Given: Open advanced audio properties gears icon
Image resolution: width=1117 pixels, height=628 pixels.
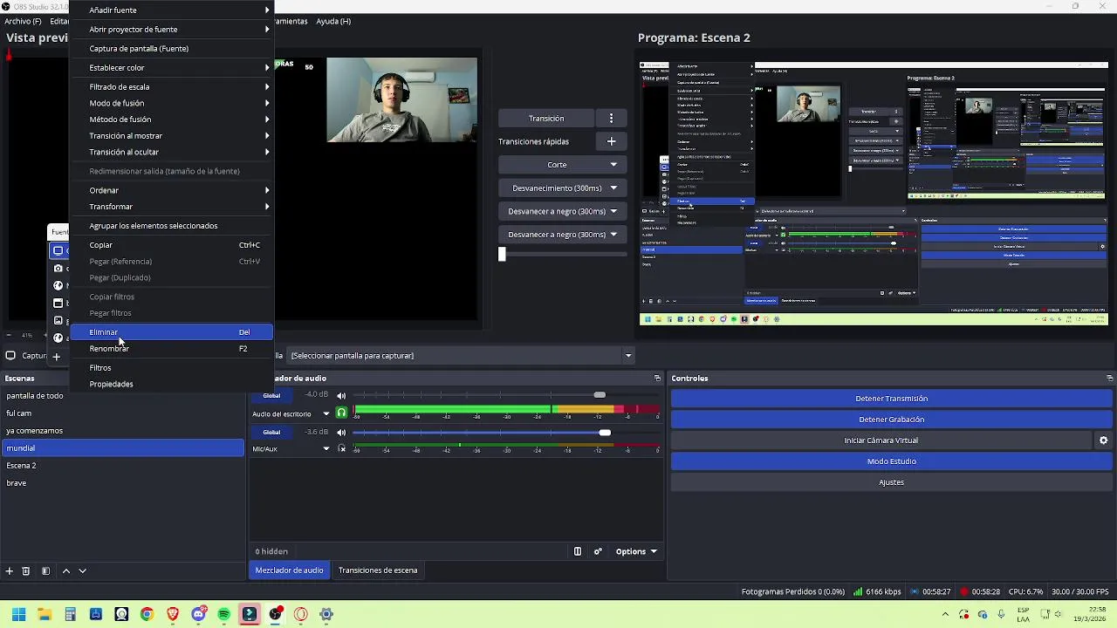Looking at the screenshot, I should pyautogui.click(x=598, y=551).
